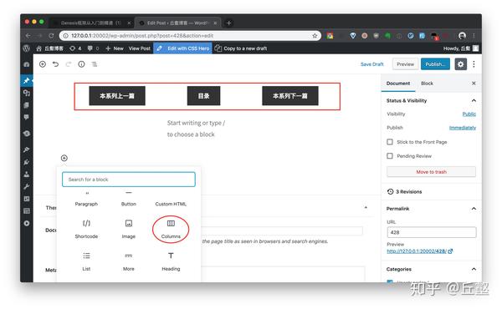Screen dimensions: 502x309
Task: Change publish time via Immediately link
Action: [x=463, y=128]
